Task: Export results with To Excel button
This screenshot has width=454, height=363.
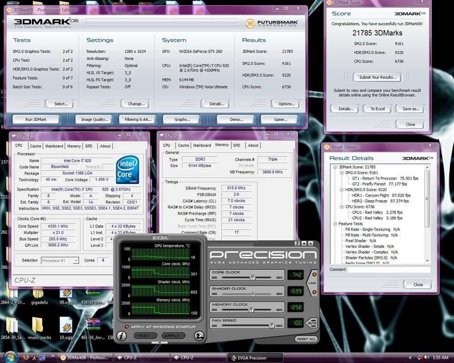Action: tap(378, 109)
